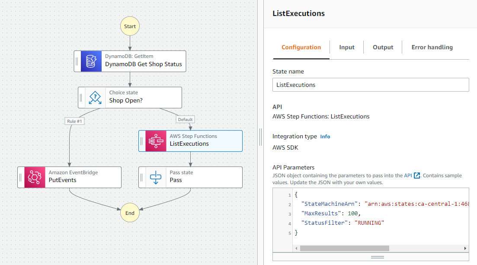The height and width of the screenshot is (265, 477).
Task: Grab the drag handle on Shop Open? node
Action: coord(81,98)
